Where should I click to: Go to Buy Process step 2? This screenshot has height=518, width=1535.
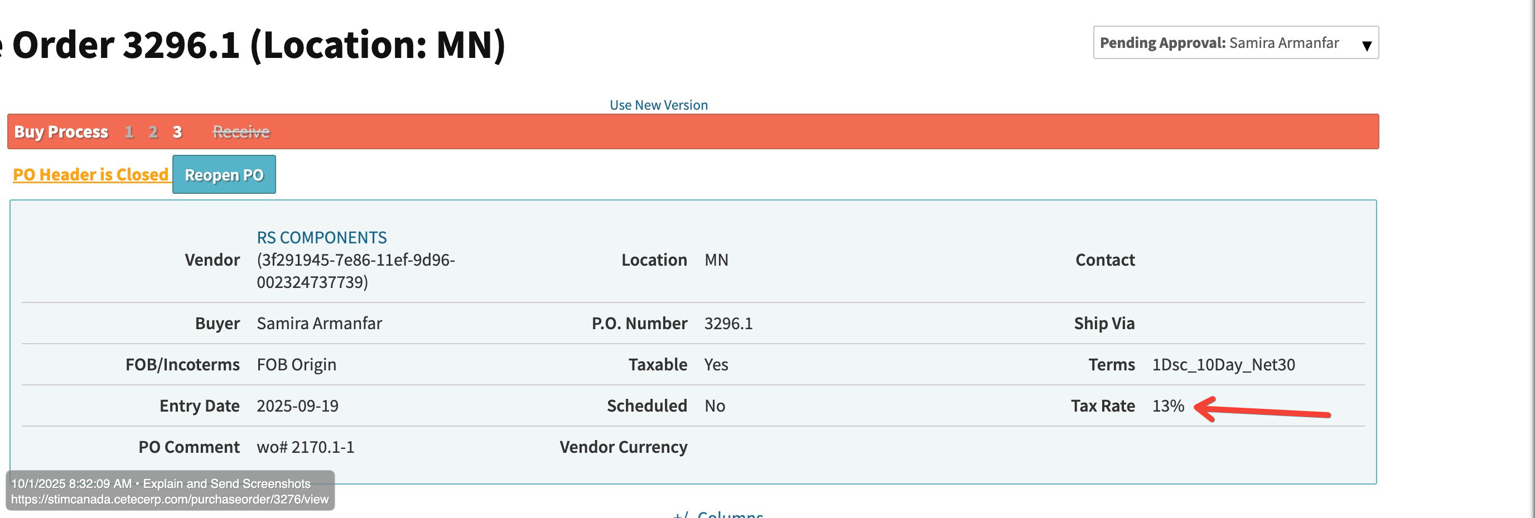click(x=153, y=132)
